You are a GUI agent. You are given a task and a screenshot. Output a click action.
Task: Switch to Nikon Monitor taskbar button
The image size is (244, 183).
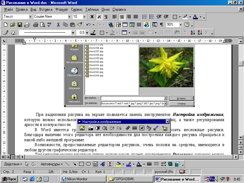(83, 179)
